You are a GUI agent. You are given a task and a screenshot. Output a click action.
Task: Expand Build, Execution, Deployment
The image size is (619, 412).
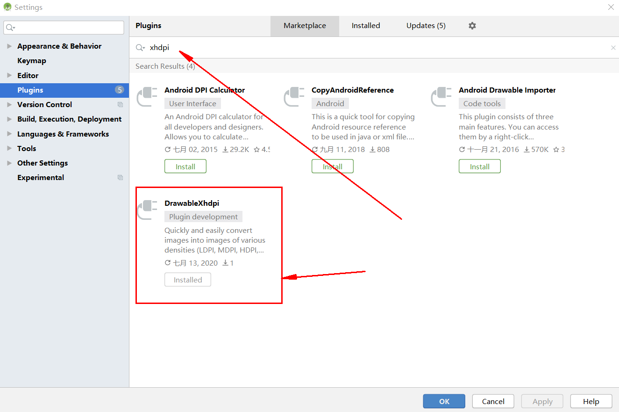(9, 119)
